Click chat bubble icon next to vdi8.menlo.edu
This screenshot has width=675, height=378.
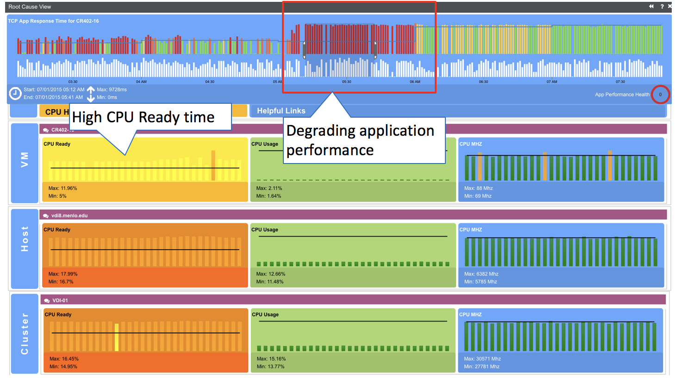46,216
